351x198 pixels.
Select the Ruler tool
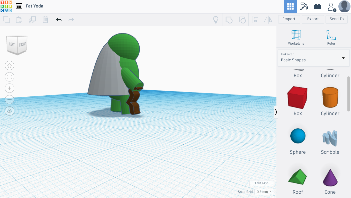tap(331, 38)
